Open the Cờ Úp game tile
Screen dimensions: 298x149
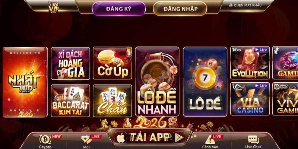[112, 63]
